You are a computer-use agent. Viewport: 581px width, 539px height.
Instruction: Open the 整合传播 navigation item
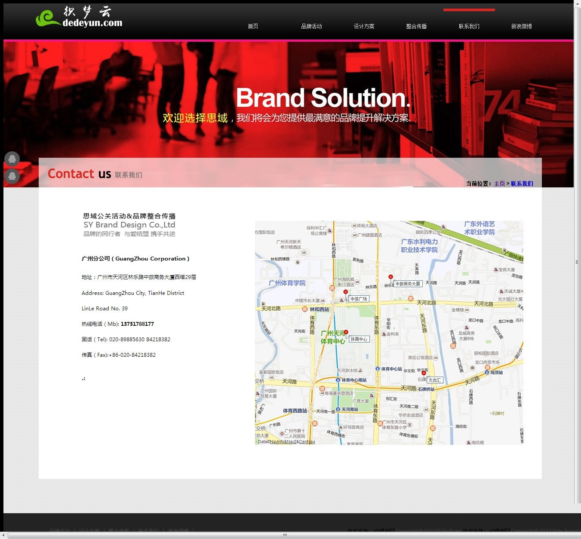416,26
